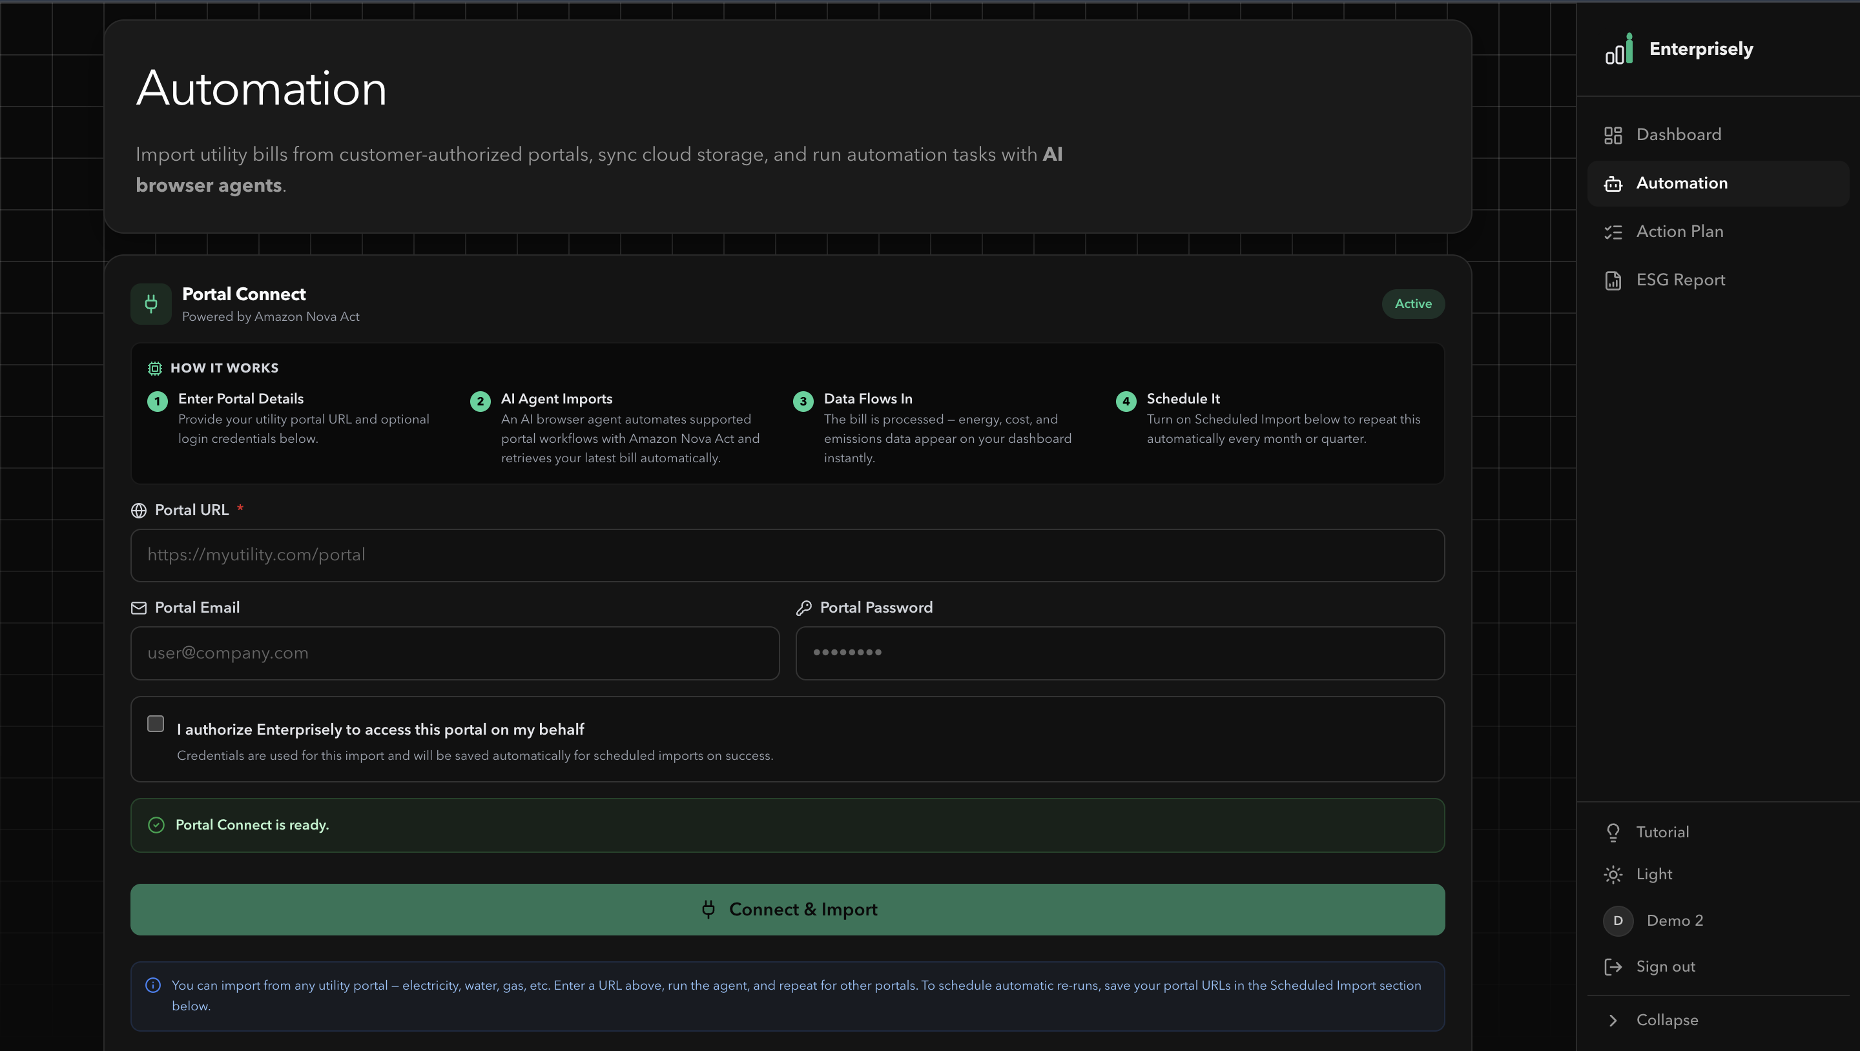Click into the Portal Email field

pos(455,653)
